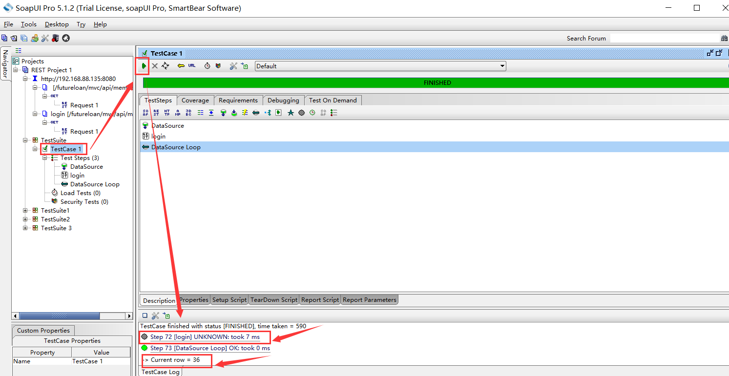The height and width of the screenshot is (376, 729).
Task: Click the stopwatch load test icon
Action: pyautogui.click(x=207, y=66)
